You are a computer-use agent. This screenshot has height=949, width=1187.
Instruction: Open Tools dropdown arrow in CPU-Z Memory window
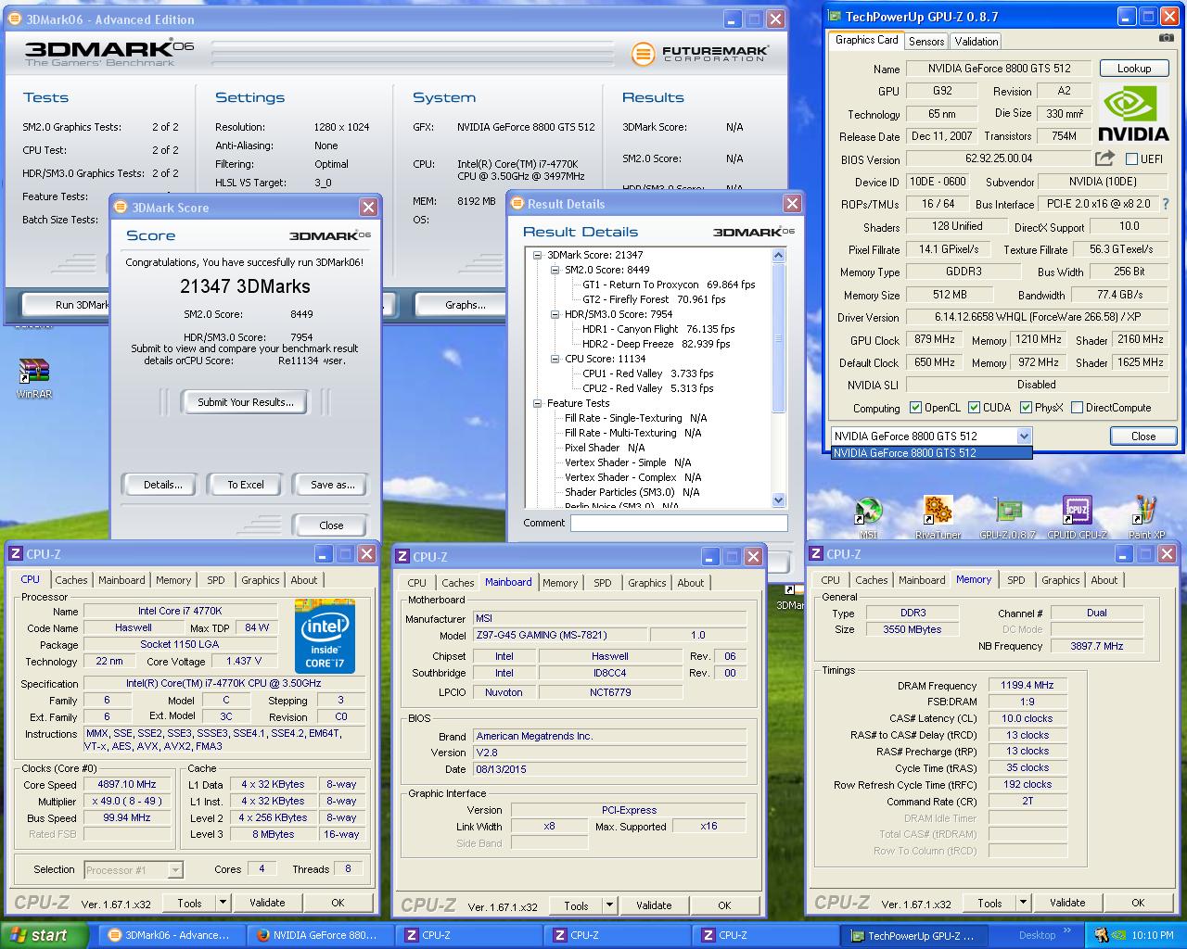click(x=1023, y=903)
